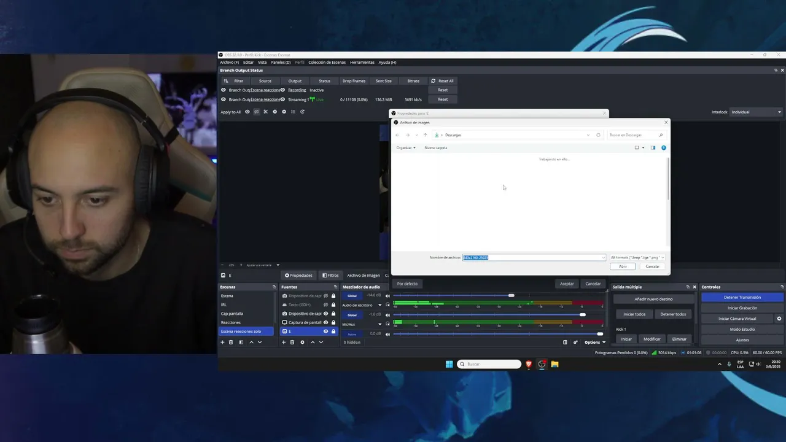Open file dialog help icon
Viewport: 786px width, 442px height.
coord(664,148)
